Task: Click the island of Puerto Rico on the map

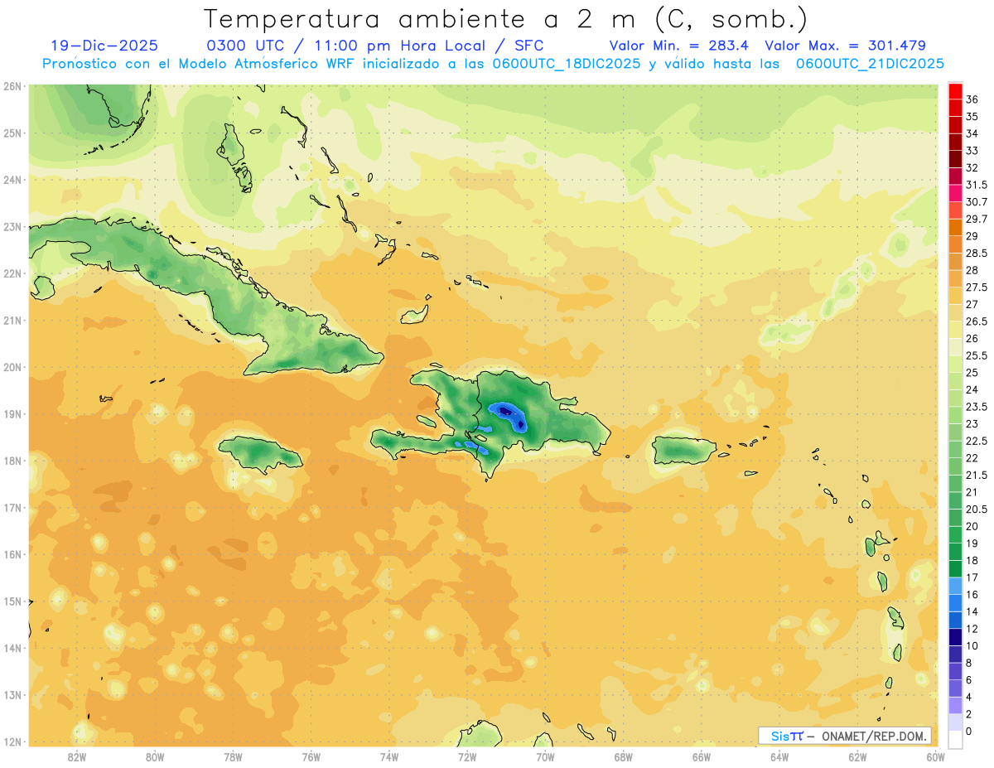Action: tap(684, 450)
